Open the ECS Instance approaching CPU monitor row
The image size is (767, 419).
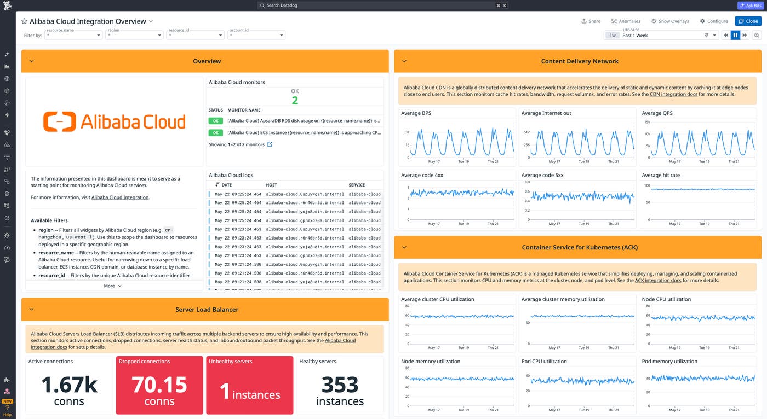[x=295, y=132]
